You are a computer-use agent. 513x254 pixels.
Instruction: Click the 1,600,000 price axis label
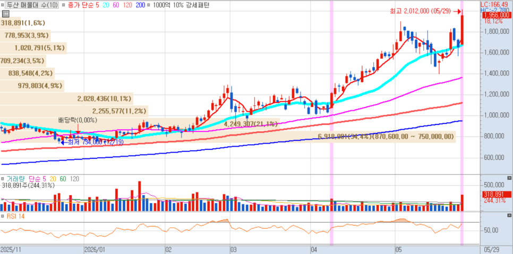(x=496, y=52)
